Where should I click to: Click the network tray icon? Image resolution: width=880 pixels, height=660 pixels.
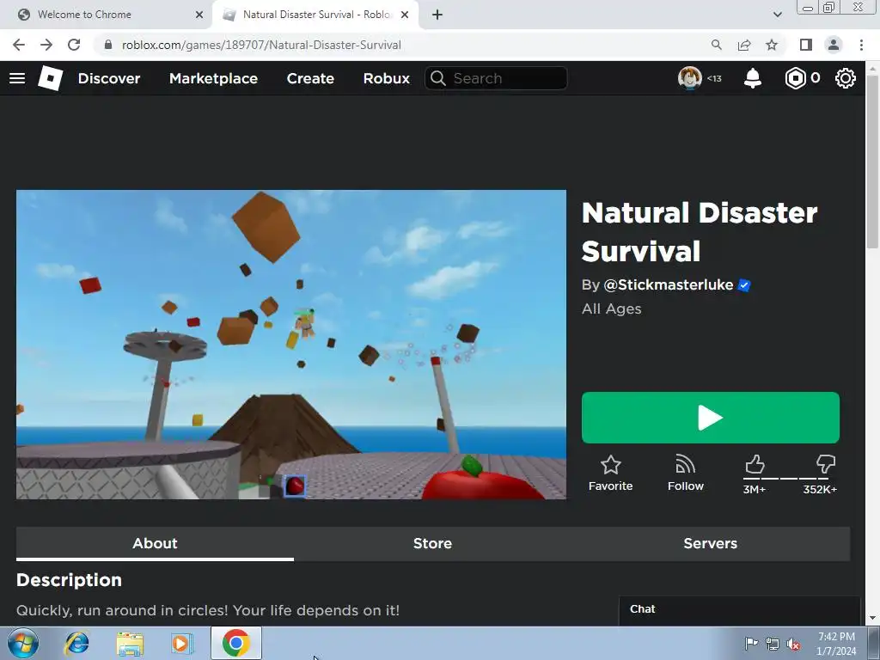click(773, 644)
